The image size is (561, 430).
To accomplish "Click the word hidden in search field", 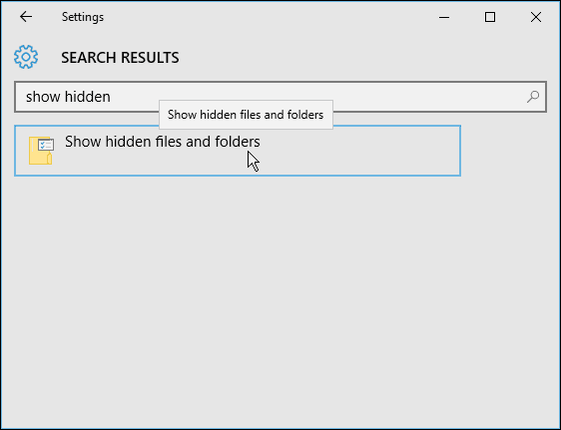I will (x=88, y=97).
